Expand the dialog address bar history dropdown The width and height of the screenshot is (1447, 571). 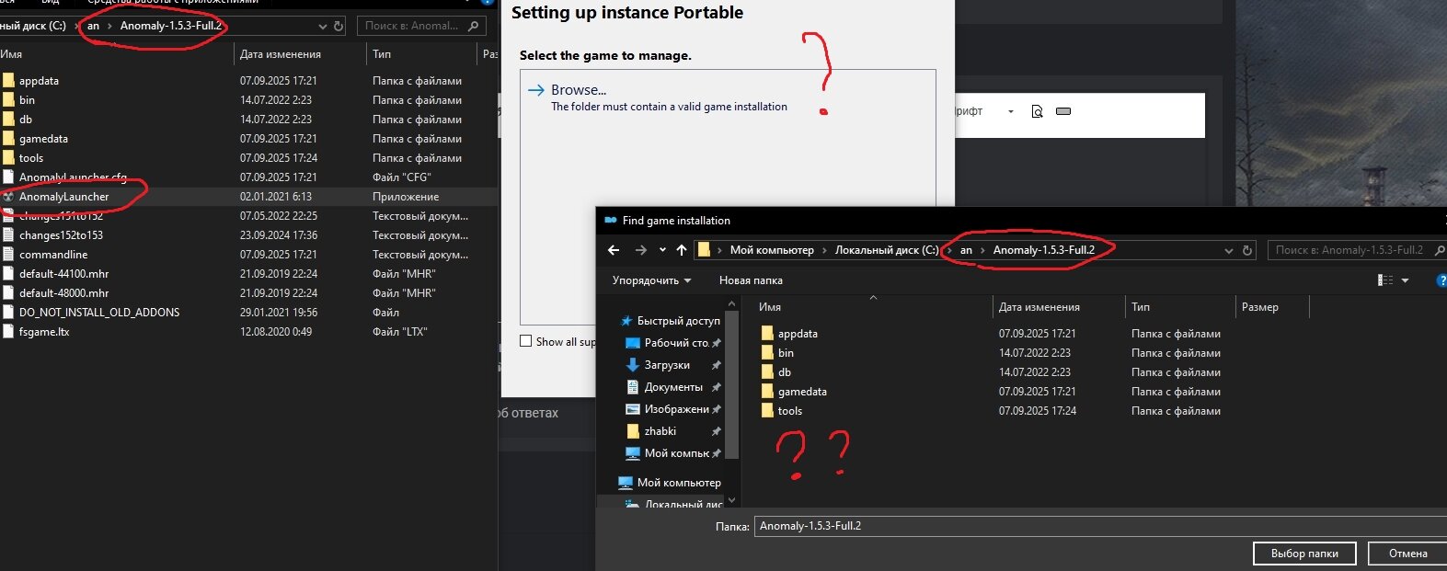click(1228, 250)
